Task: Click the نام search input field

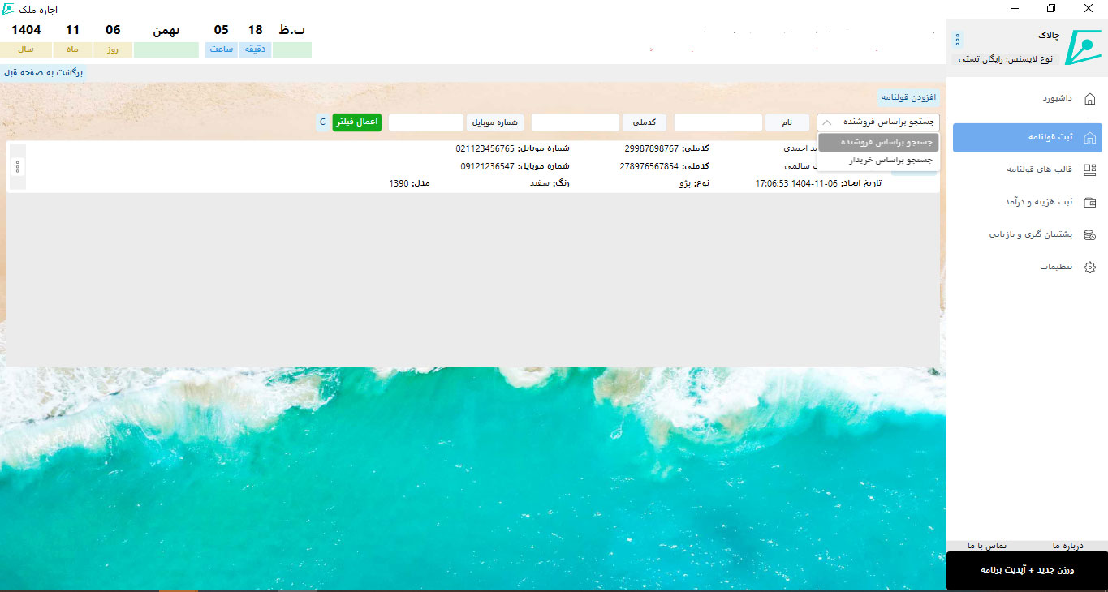Action: click(x=718, y=122)
